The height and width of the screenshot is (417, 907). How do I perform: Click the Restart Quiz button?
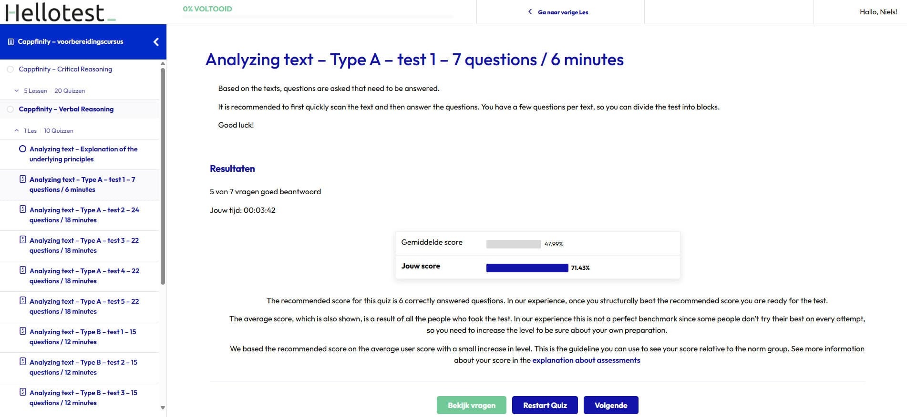[x=545, y=405]
